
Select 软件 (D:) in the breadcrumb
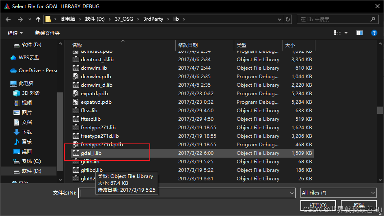tap(95, 19)
